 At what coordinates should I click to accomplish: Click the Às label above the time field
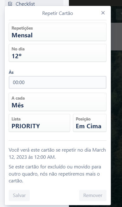tap(11, 72)
